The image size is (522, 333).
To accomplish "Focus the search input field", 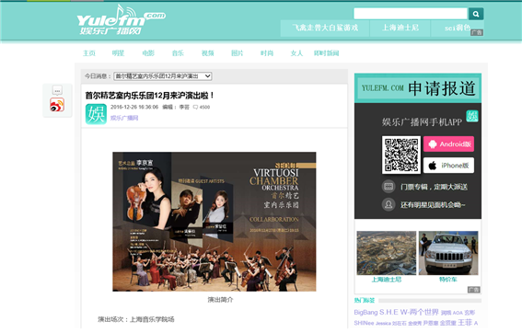I will click(x=411, y=14).
